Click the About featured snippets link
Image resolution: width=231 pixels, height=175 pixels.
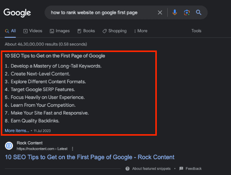pyautogui.click(x=151, y=168)
